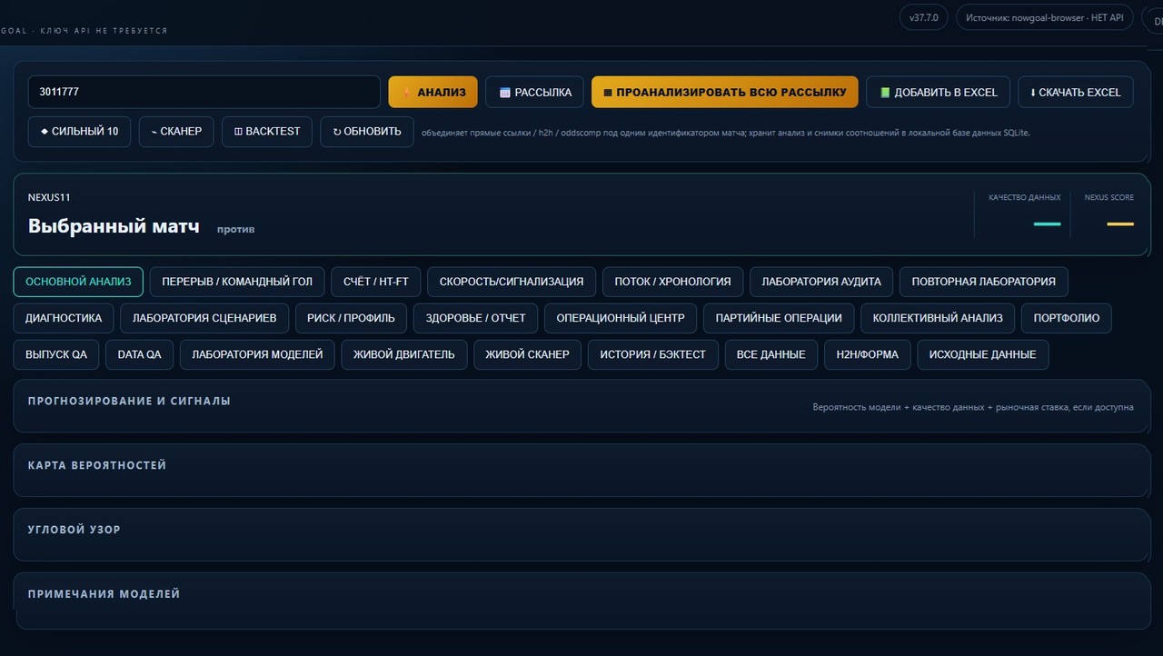Click the v37.7.0 version badge

924,17
